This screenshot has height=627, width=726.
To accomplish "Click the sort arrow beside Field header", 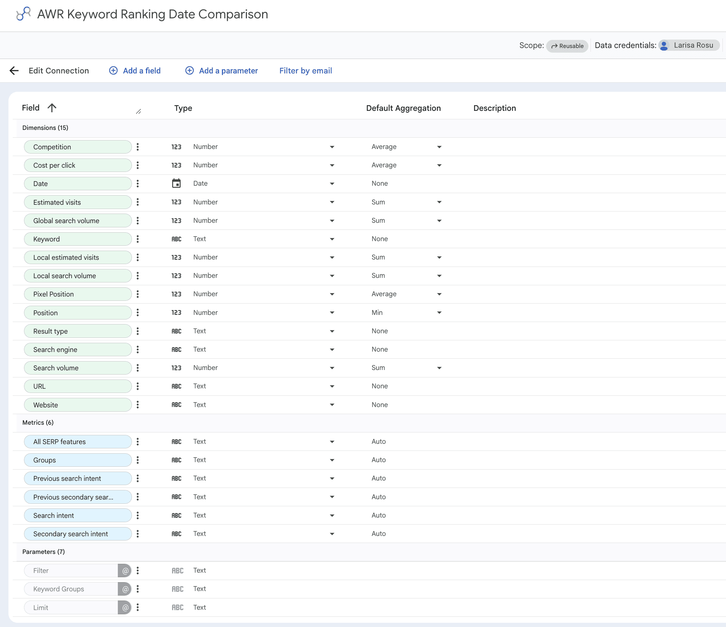I will pos(52,108).
